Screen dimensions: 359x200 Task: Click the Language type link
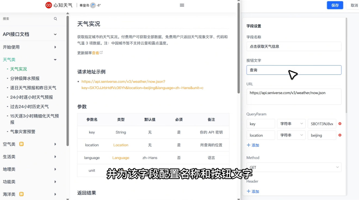[121, 158]
